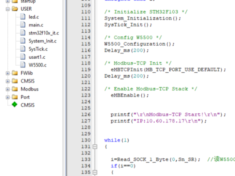
Task: Click the Enable Modbus-TCP Stack comment
Action: [x=151, y=89]
